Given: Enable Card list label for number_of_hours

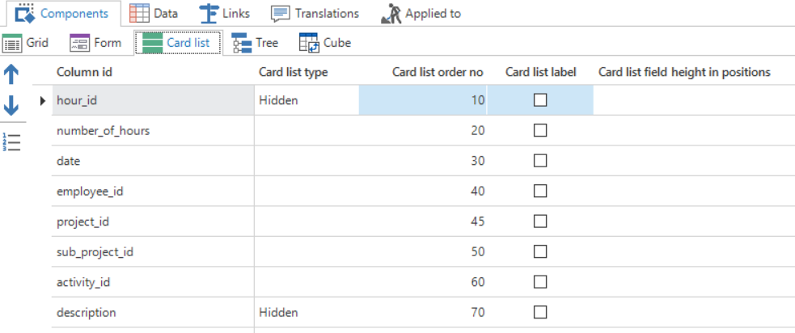Looking at the screenshot, I should coord(540,130).
